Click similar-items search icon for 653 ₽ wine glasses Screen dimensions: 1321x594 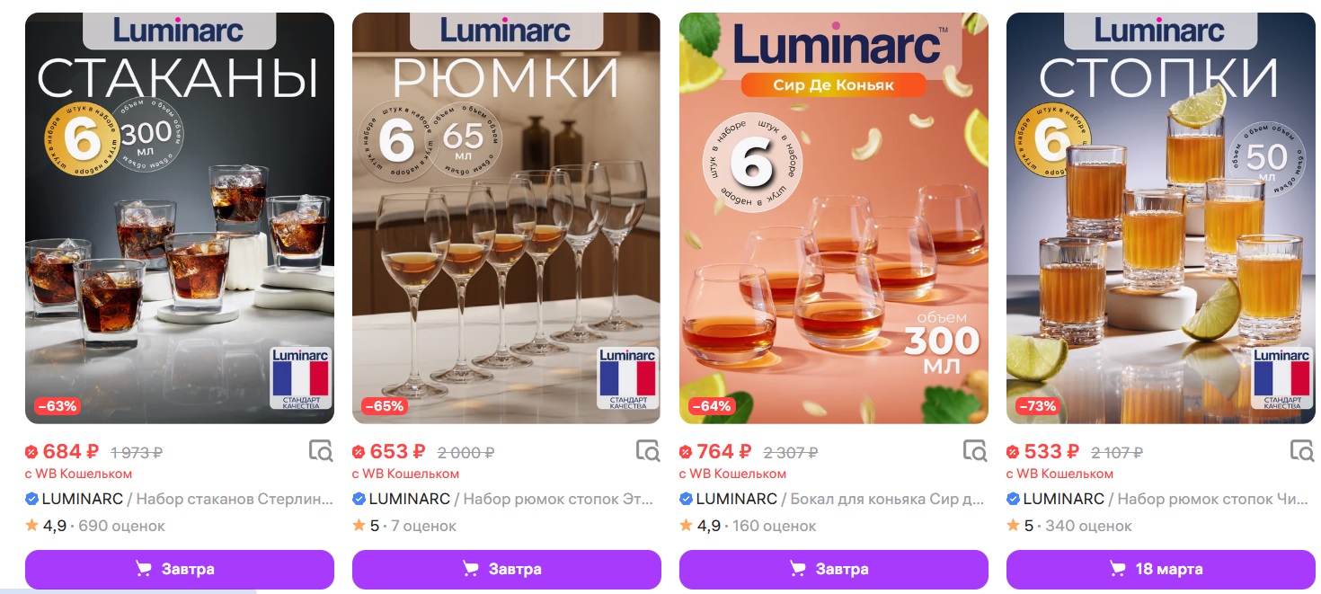pos(647,450)
